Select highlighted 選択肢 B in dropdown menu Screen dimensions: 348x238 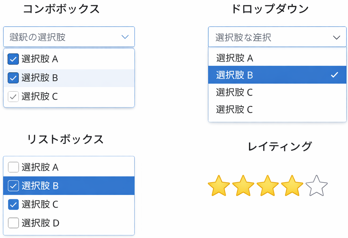tap(235, 75)
